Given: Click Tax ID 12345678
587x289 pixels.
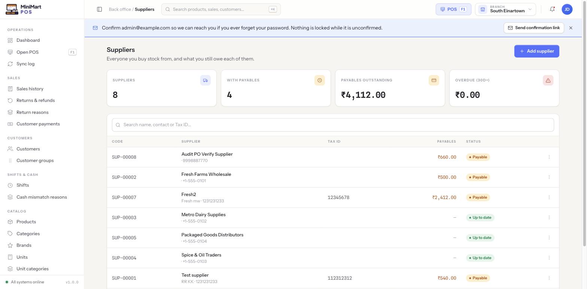Looking at the screenshot, I should [338, 198].
